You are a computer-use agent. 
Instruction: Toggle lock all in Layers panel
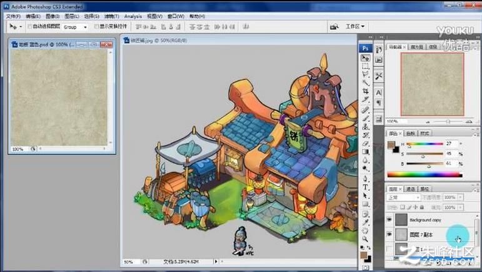(x=422, y=208)
